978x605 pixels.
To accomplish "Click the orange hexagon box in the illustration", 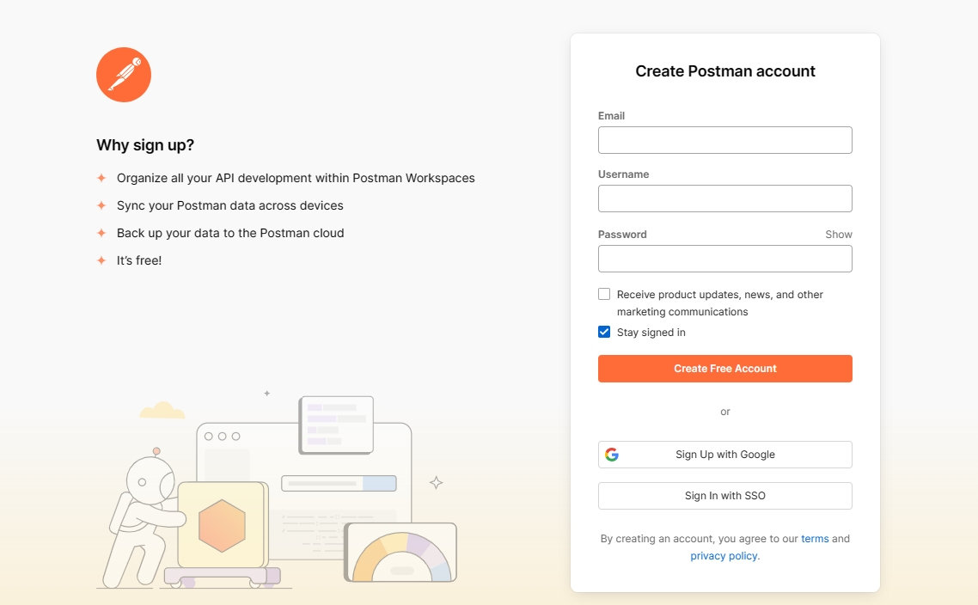I will point(222,525).
